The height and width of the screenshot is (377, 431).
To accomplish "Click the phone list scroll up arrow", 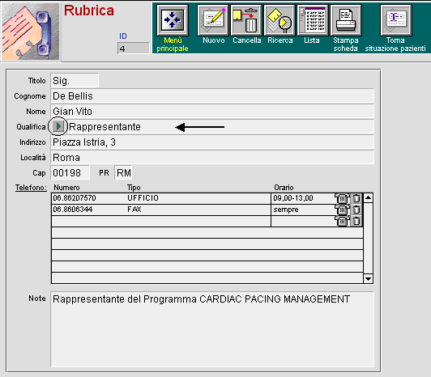I will (x=368, y=197).
